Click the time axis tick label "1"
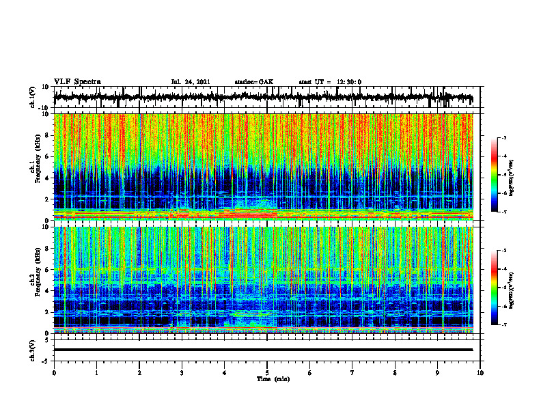This screenshot has height=418, width=541. tap(96, 373)
